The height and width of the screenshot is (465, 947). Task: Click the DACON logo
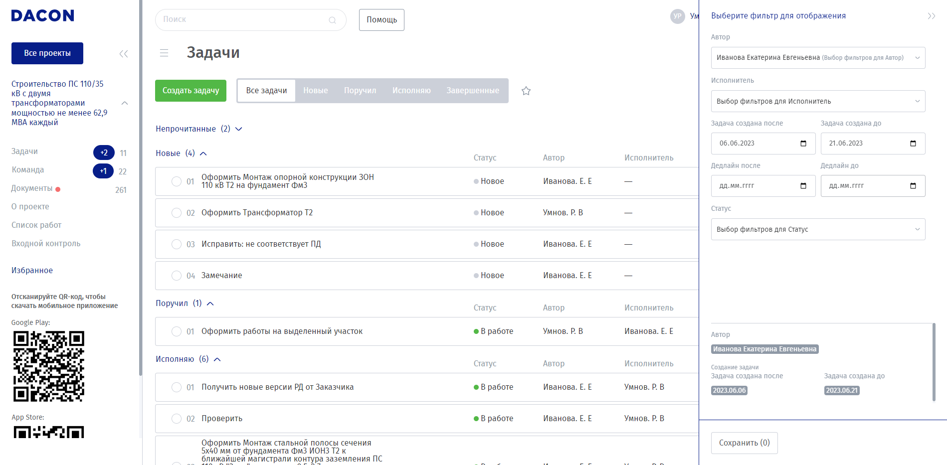pyautogui.click(x=43, y=16)
